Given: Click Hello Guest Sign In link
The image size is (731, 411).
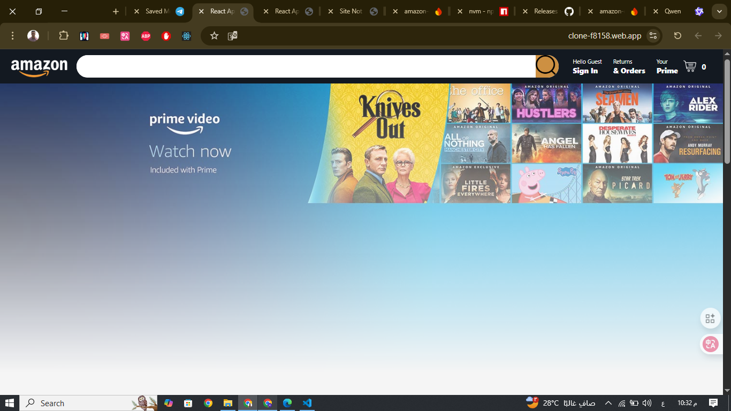Looking at the screenshot, I should (587, 66).
